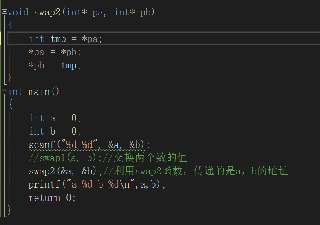
Task: Click the 'swap2(&a, &b);' call in main
Action: tap(65, 171)
